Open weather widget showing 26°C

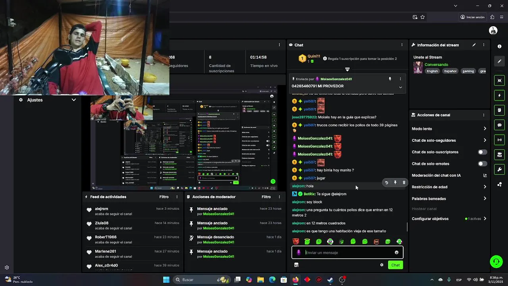click(18, 280)
